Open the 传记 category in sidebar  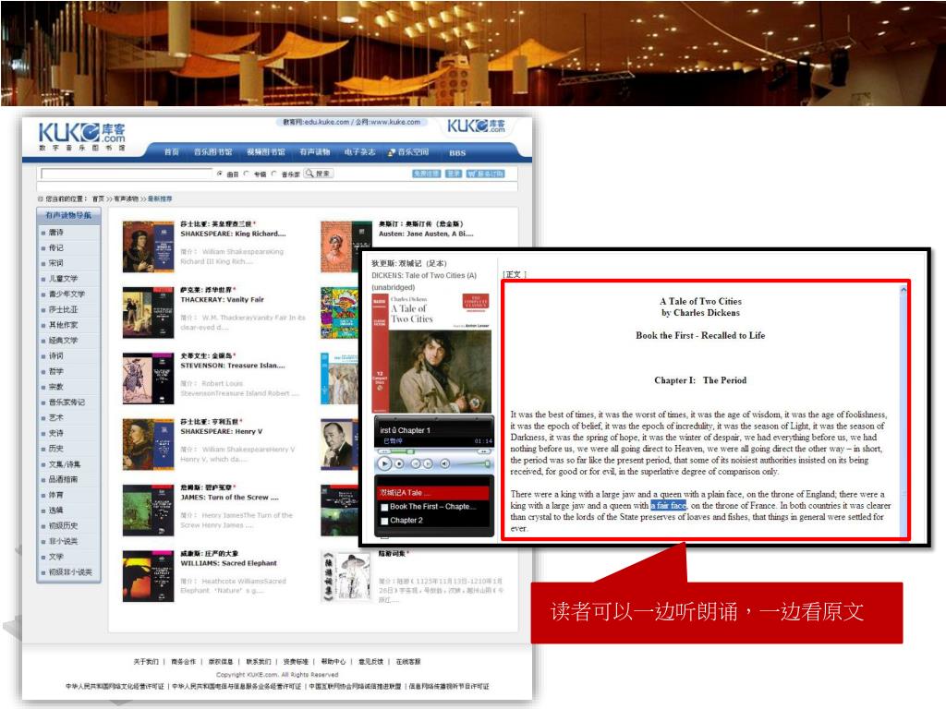click(x=56, y=247)
